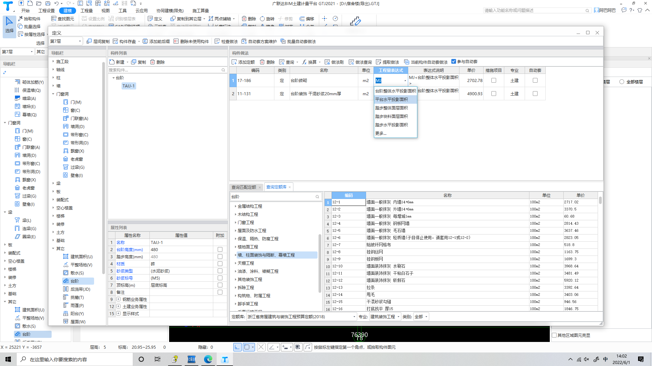This screenshot has width=652, height=366.
Task: Click the 检查做法 icon
Action: (x=217, y=41)
